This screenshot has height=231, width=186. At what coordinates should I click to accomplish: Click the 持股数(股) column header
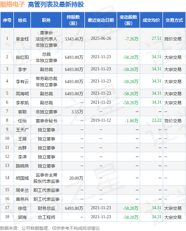(73, 20)
